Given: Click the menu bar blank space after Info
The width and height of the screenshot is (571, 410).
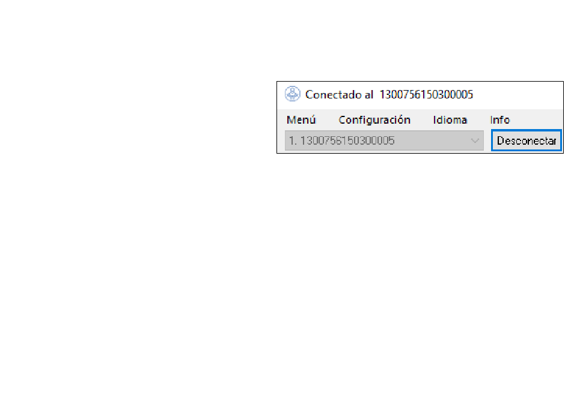Looking at the screenshot, I should (x=536, y=120).
